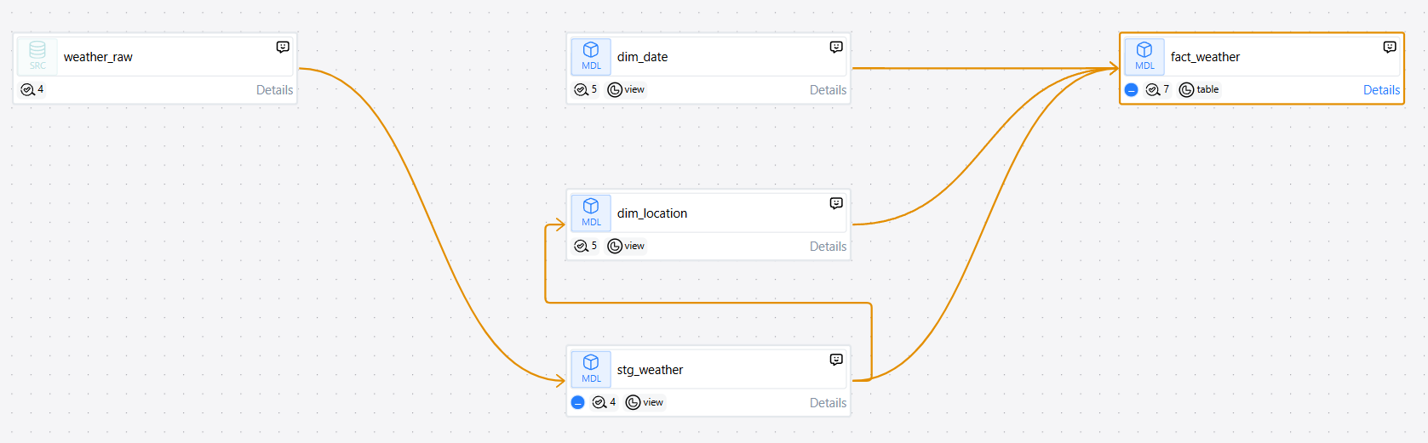Open Details of stg_weather node
Viewport: 1428px width, 443px height.
pos(828,403)
